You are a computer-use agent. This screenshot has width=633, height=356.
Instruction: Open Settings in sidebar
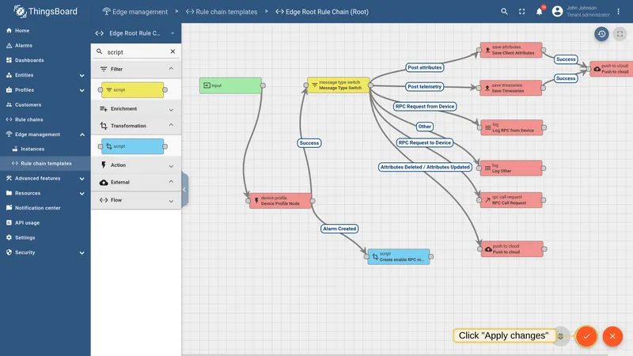pyautogui.click(x=45, y=238)
